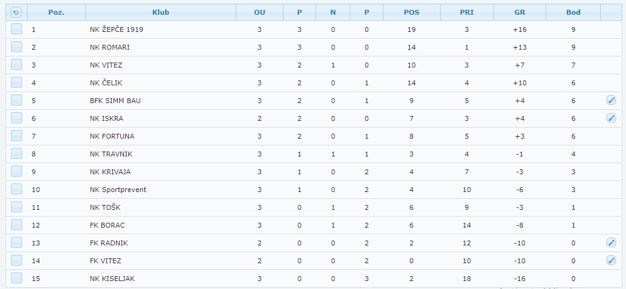Open the edit pencil on FK RADNIK row
626x289 pixels.
[x=611, y=242]
